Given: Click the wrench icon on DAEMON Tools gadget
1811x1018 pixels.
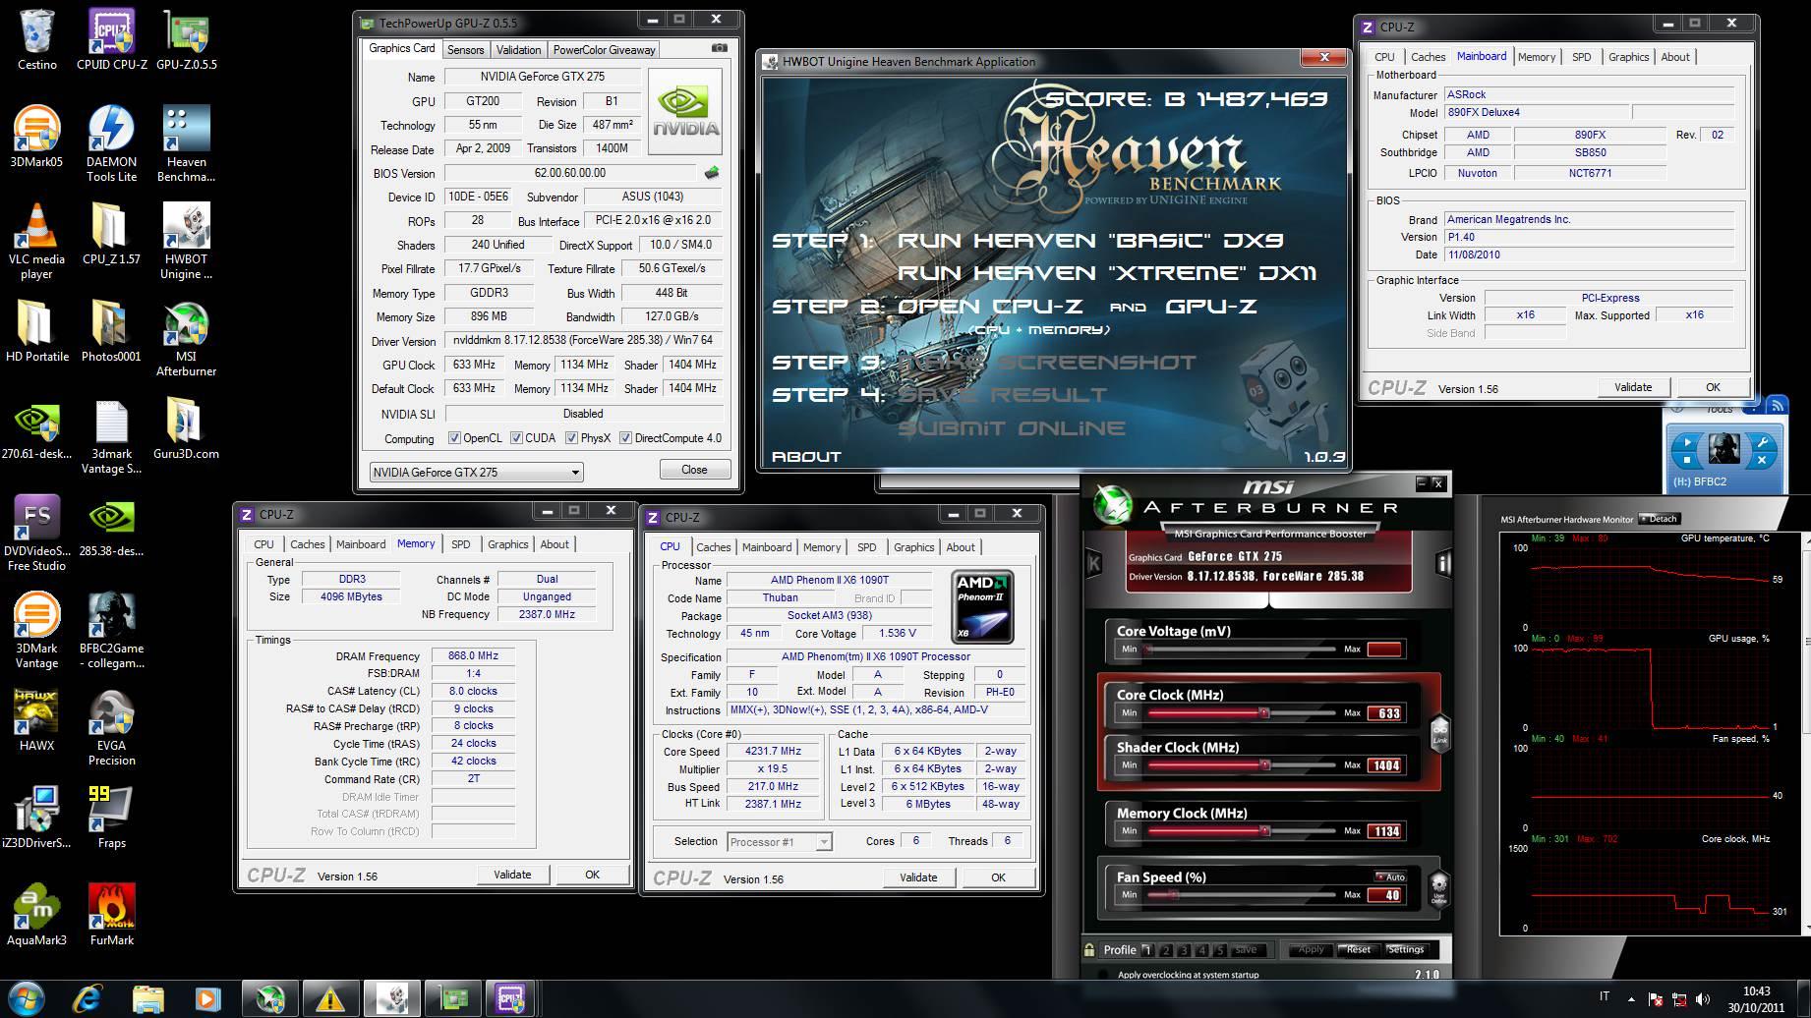Looking at the screenshot, I should (1763, 442).
